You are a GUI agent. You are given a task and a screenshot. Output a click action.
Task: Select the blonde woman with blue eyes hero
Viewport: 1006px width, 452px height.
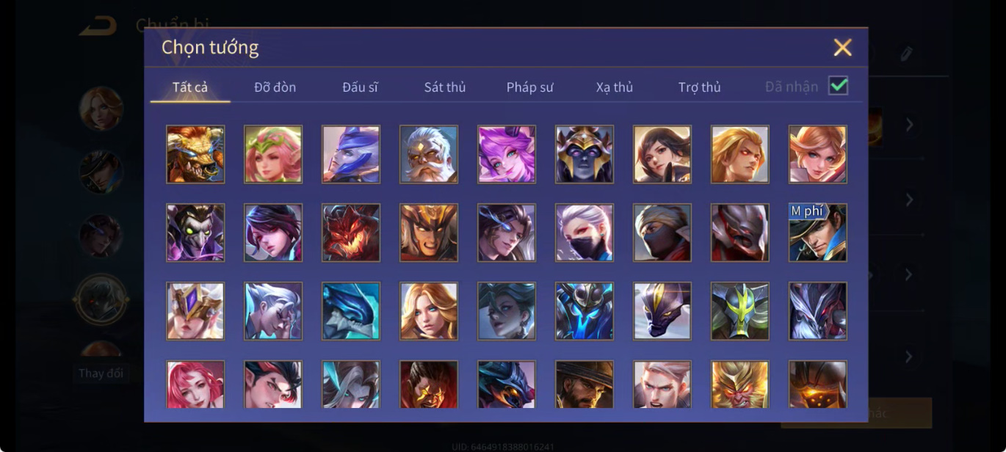(429, 311)
